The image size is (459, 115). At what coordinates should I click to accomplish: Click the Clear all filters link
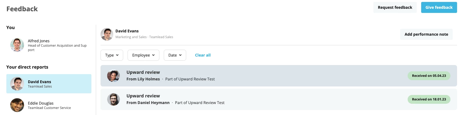(x=203, y=55)
